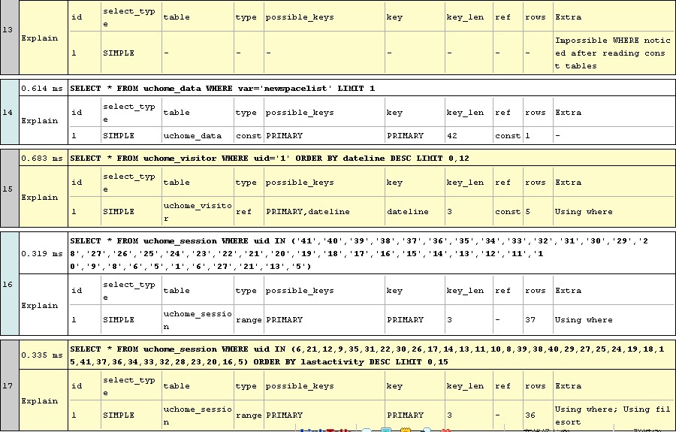Click the rows value 5 in query 15
The width and height of the screenshot is (676, 432).
click(538, 212)
